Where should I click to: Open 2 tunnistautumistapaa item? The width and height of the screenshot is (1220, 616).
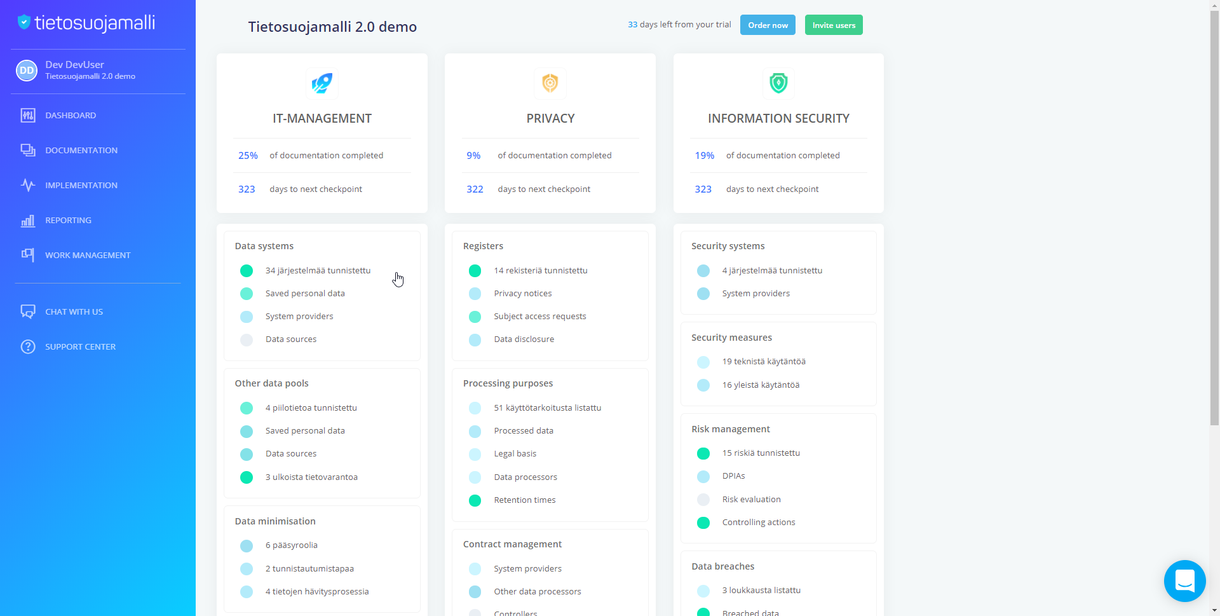click(x=309, y=568)
